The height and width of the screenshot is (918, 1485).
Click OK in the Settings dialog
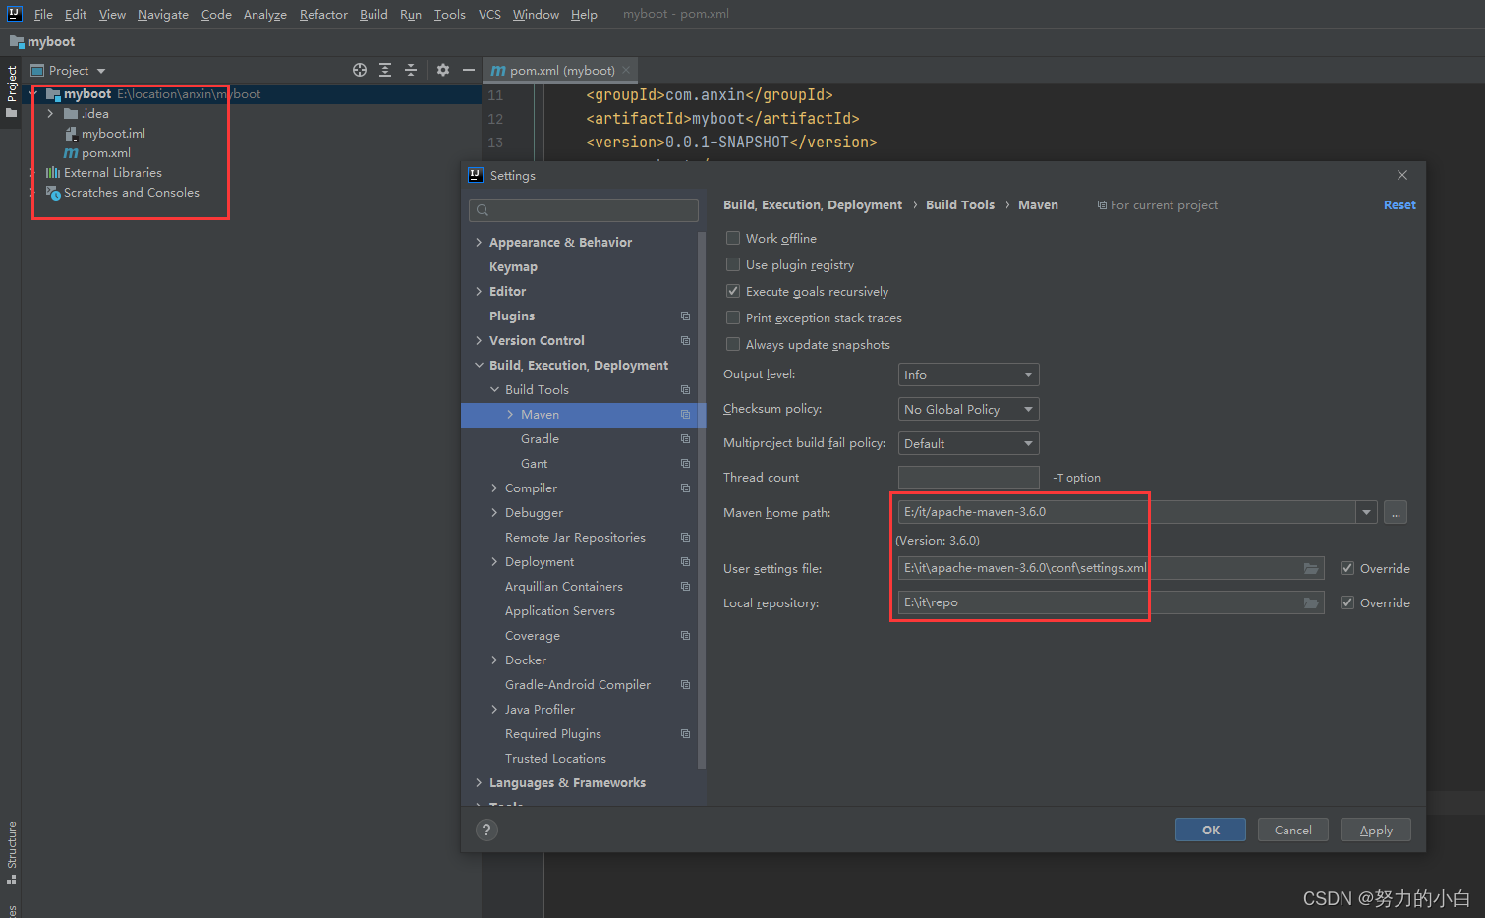1211,831
